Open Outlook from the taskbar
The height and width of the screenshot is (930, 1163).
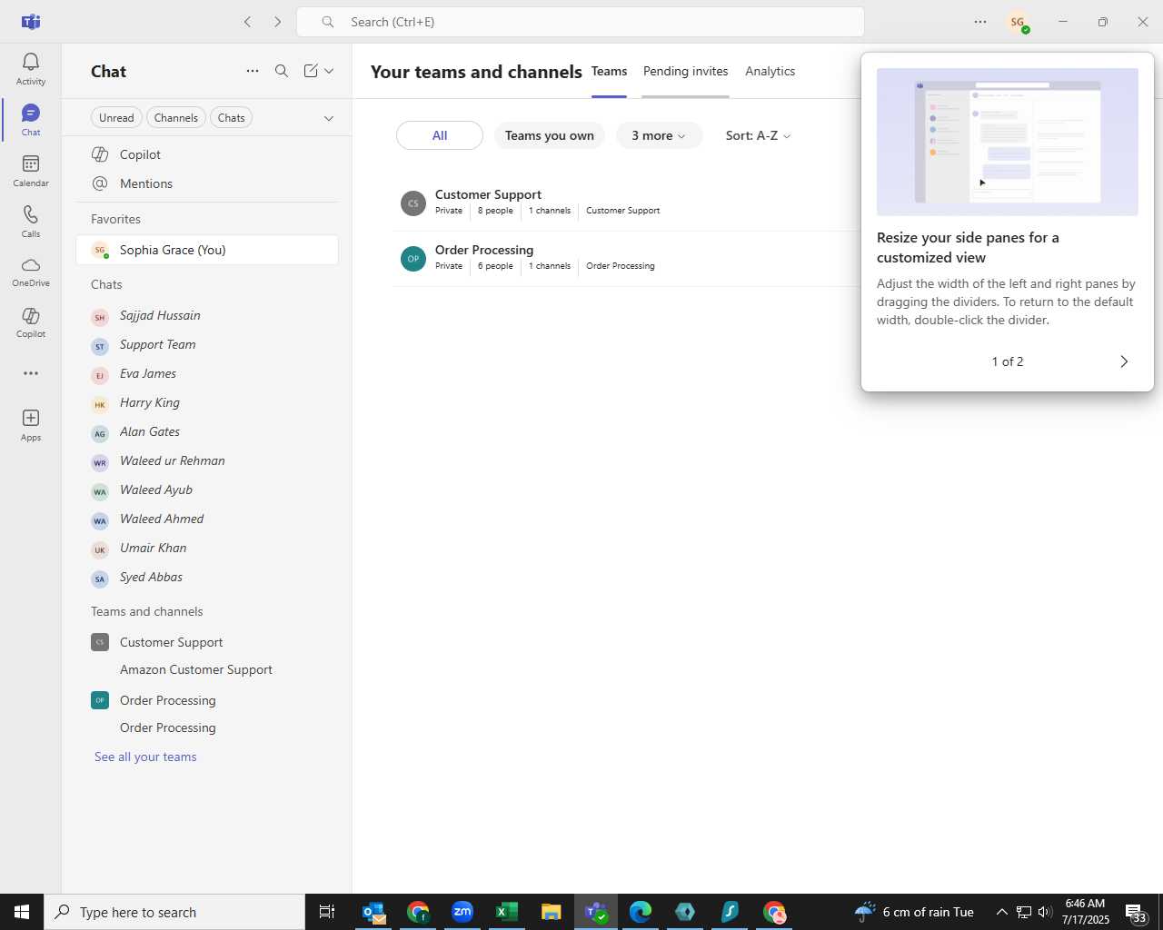[374, 912]
